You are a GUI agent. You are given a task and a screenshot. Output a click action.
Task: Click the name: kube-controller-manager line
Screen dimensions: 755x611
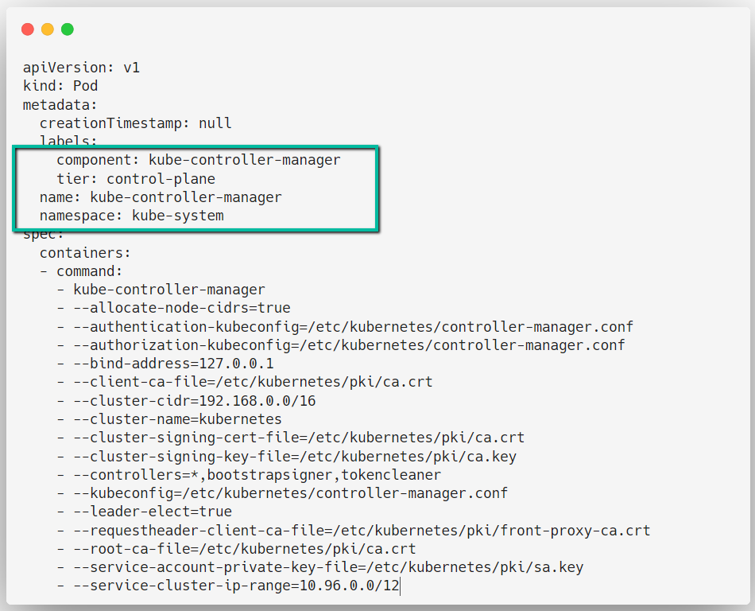[x=176, y=197]
